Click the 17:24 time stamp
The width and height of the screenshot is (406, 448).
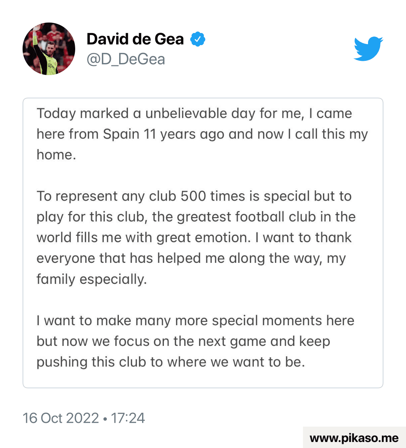pyautogui.click(x=128, y=418)
